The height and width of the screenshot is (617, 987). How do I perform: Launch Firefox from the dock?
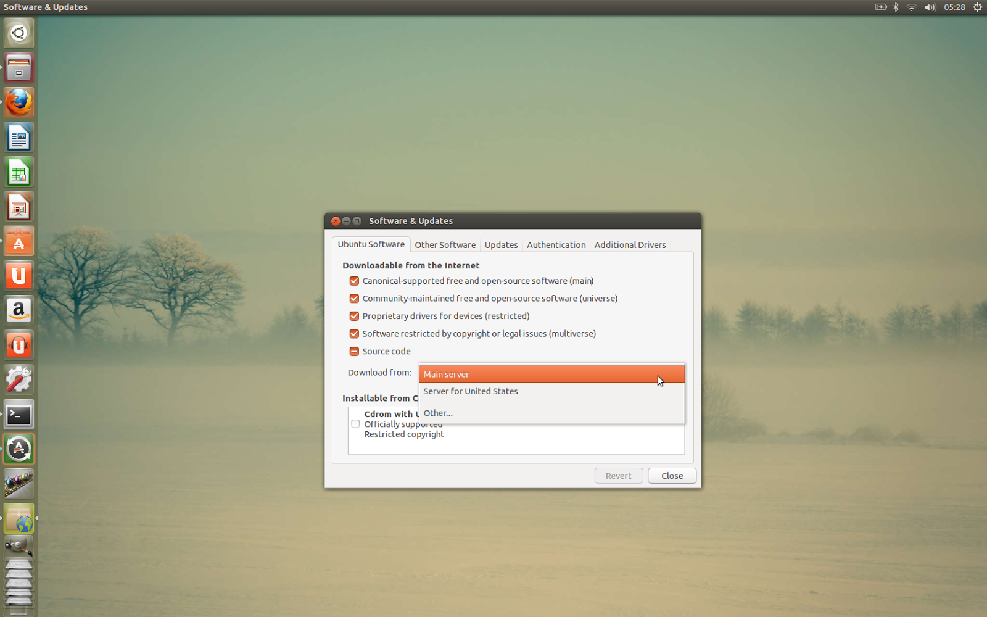pyautogui.click(x=19, y=102)
